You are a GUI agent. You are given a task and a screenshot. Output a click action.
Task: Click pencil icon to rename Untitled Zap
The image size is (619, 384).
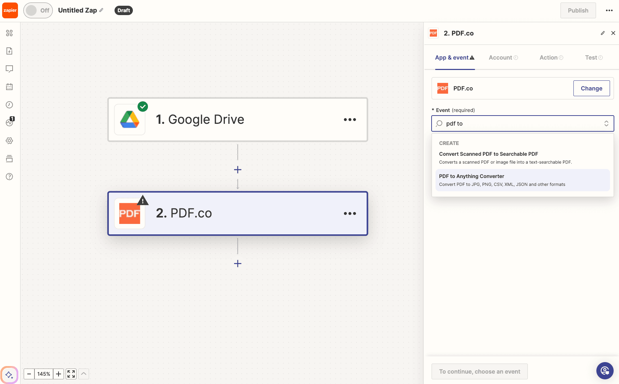pyautogui.click(x=102, y=10)
